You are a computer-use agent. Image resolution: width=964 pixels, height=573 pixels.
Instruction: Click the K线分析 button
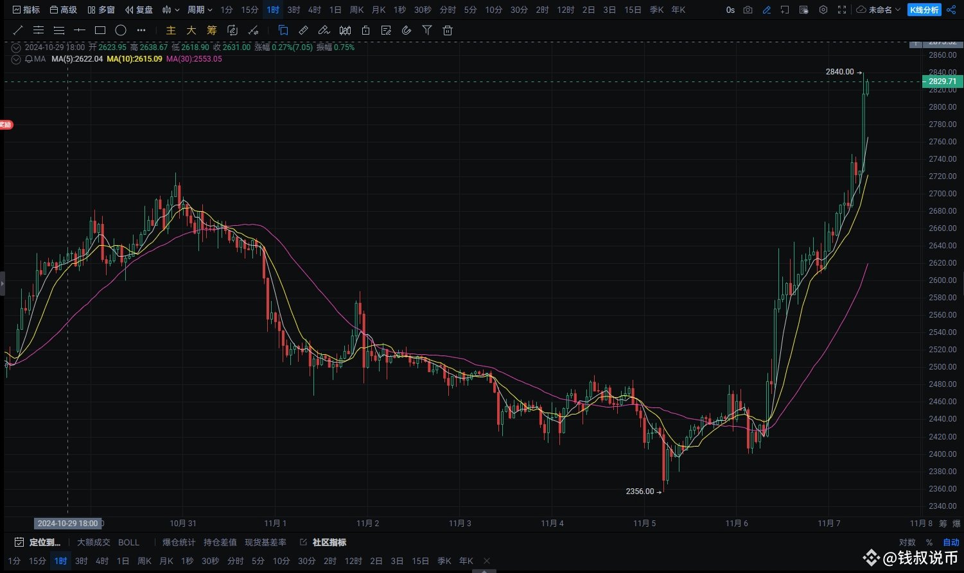pyautogui.click(x=924, y=10)
